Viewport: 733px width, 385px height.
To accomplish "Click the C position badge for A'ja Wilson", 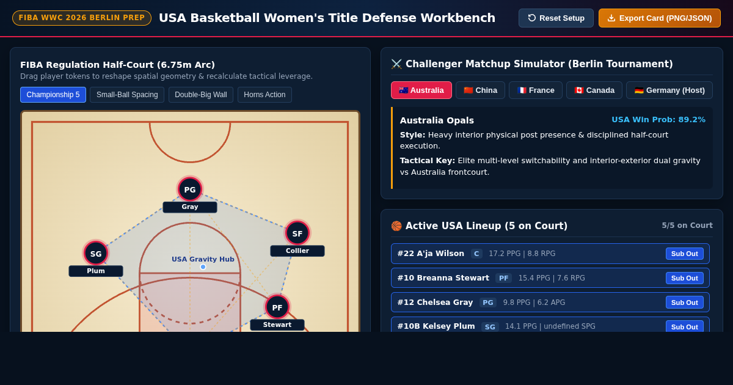I will (476, 254).
